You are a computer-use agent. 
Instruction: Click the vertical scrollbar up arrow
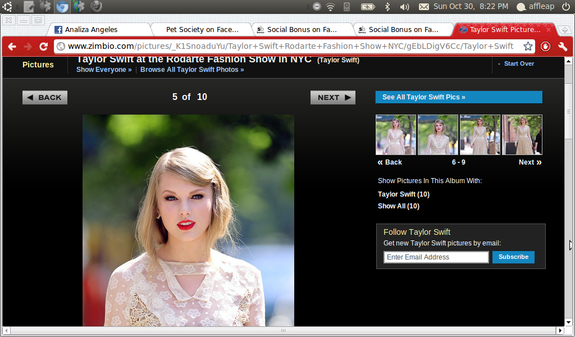[x=568, y=61]
